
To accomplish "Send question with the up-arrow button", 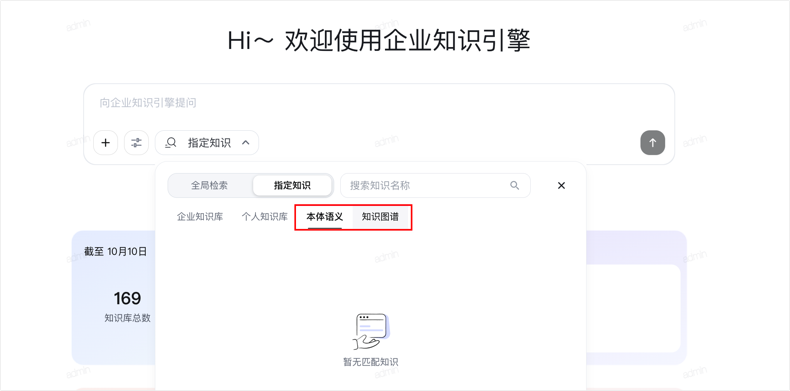I will tap(652, 143).
